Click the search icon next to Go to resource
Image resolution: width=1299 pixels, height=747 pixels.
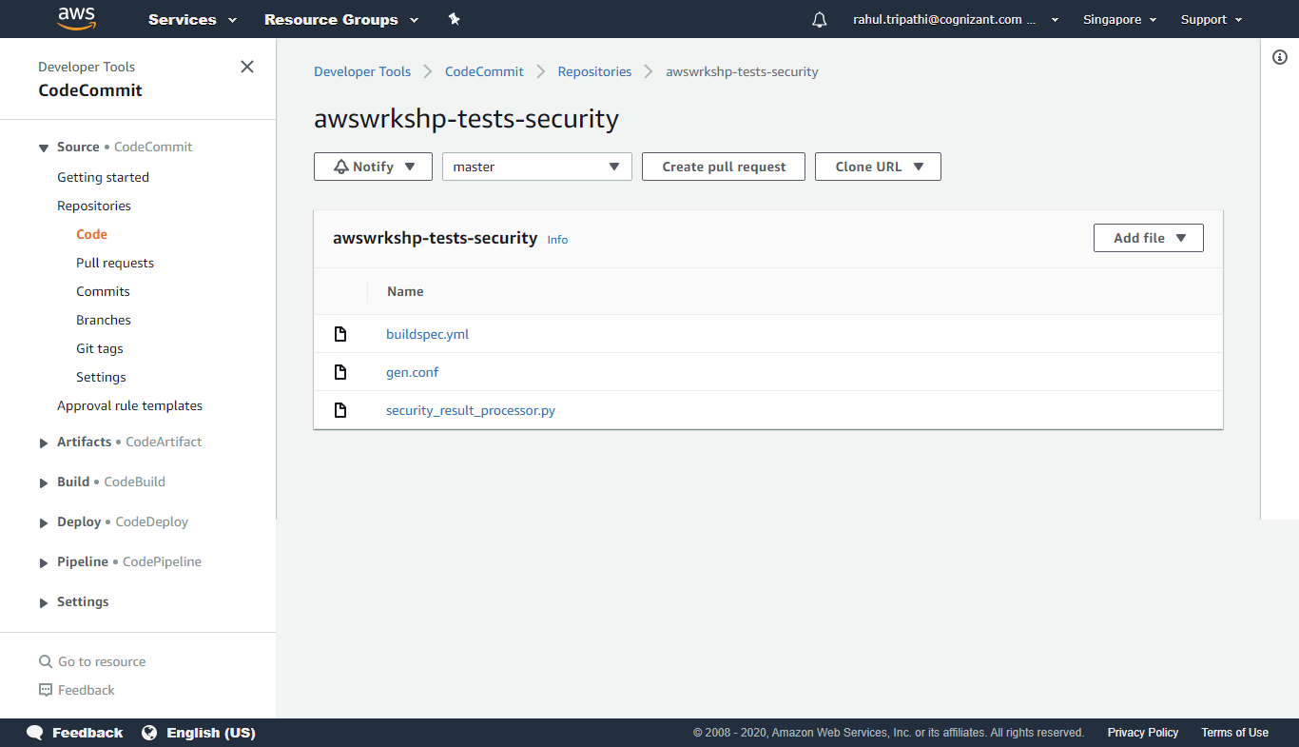[46, 661]
